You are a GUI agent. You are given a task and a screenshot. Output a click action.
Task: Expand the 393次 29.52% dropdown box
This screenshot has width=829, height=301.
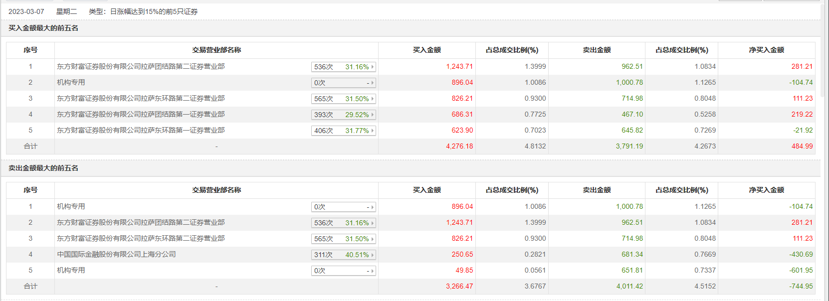343,115
